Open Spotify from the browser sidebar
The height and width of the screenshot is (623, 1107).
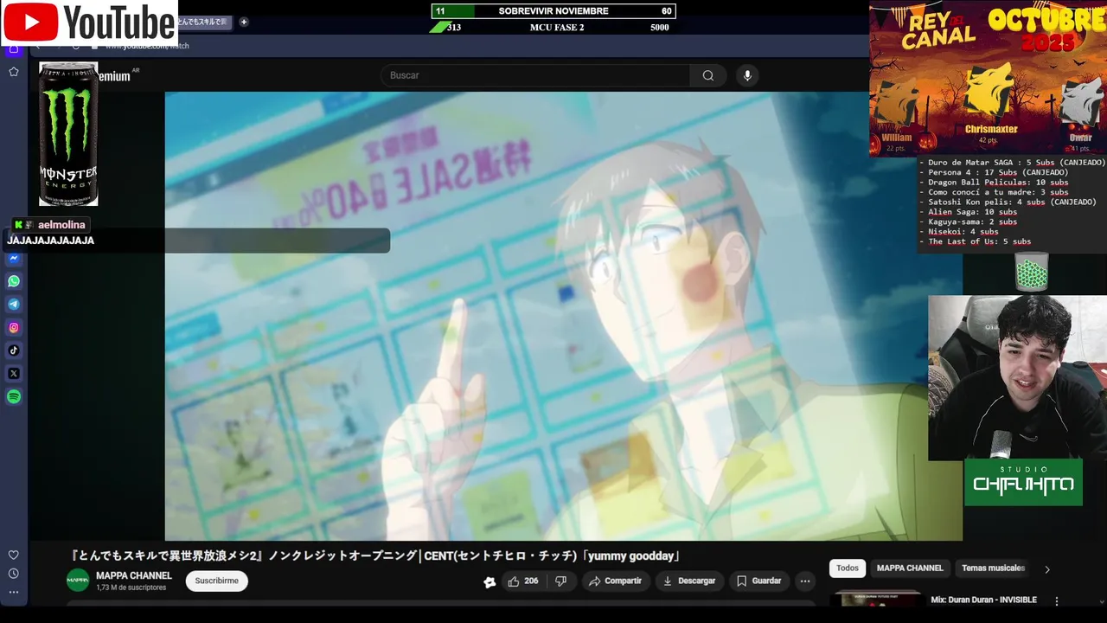click(14, 396)
